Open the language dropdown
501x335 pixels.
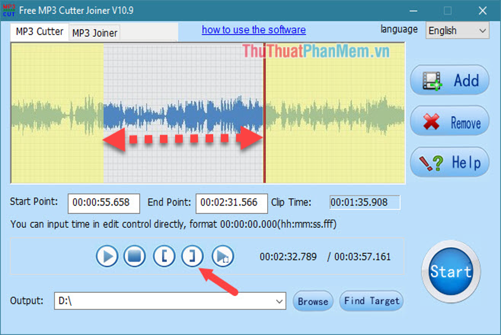tap(457, 31)
